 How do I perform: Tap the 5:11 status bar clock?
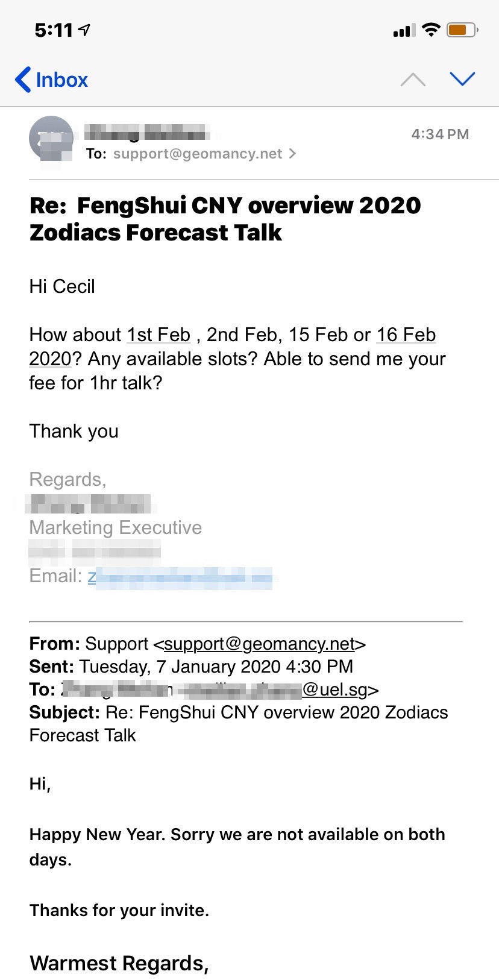pos(54,30)
